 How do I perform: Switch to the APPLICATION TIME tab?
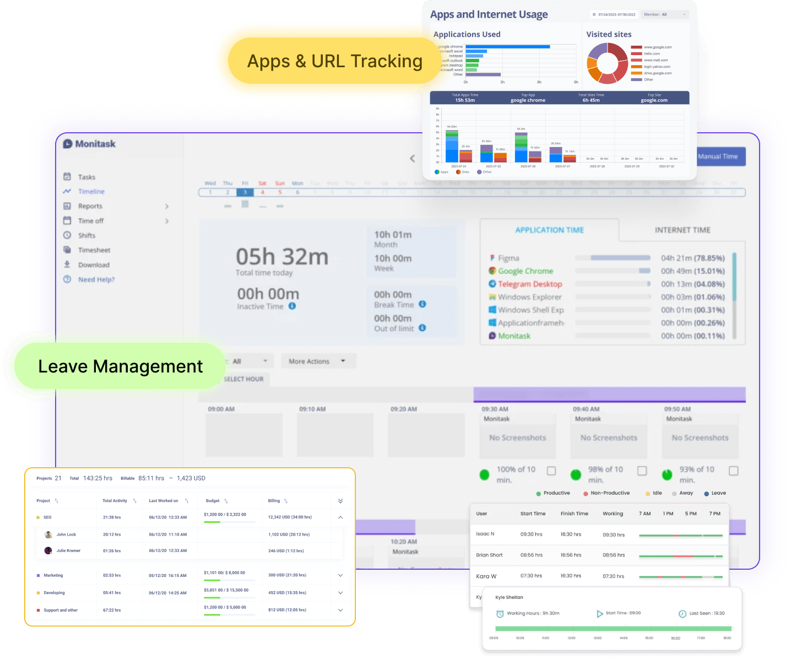[x=549, y=230]
